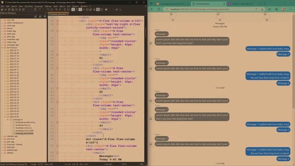Collapse all folders in workspace panel
Image resolution: width=295 pixels, height=166 pixels.
[40, 17]
